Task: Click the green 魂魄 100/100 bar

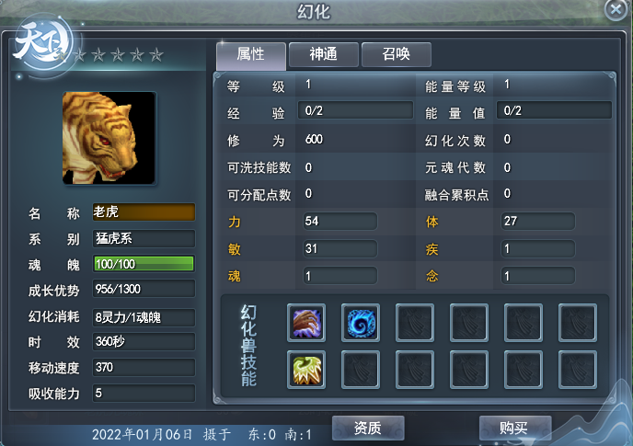Action: pyautogui.click(x=144, y=264)
